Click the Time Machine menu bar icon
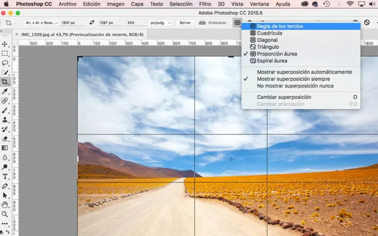This screenshot has width=378, height=236. coord(327,4)
